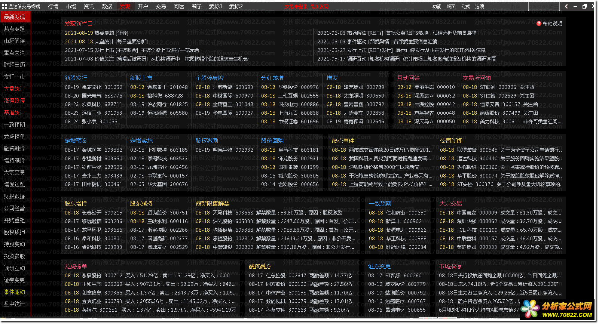Open the 问达 menu
This screenshot has height=324, width=599.
(179, 6)
